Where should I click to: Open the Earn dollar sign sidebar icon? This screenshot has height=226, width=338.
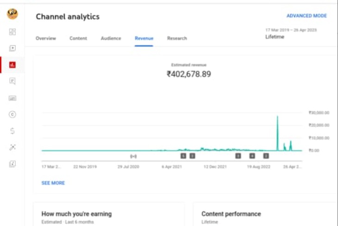(13, 131)
